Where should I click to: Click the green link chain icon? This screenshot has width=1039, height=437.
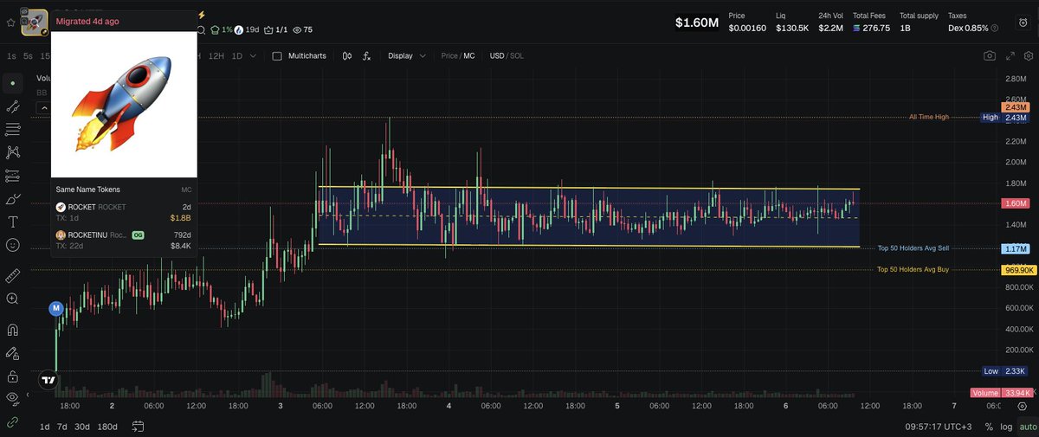click(x=12, y=421)
